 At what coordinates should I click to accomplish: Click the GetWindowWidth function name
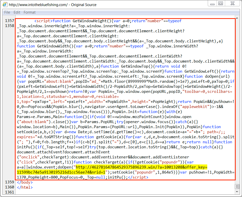(53, 46)
